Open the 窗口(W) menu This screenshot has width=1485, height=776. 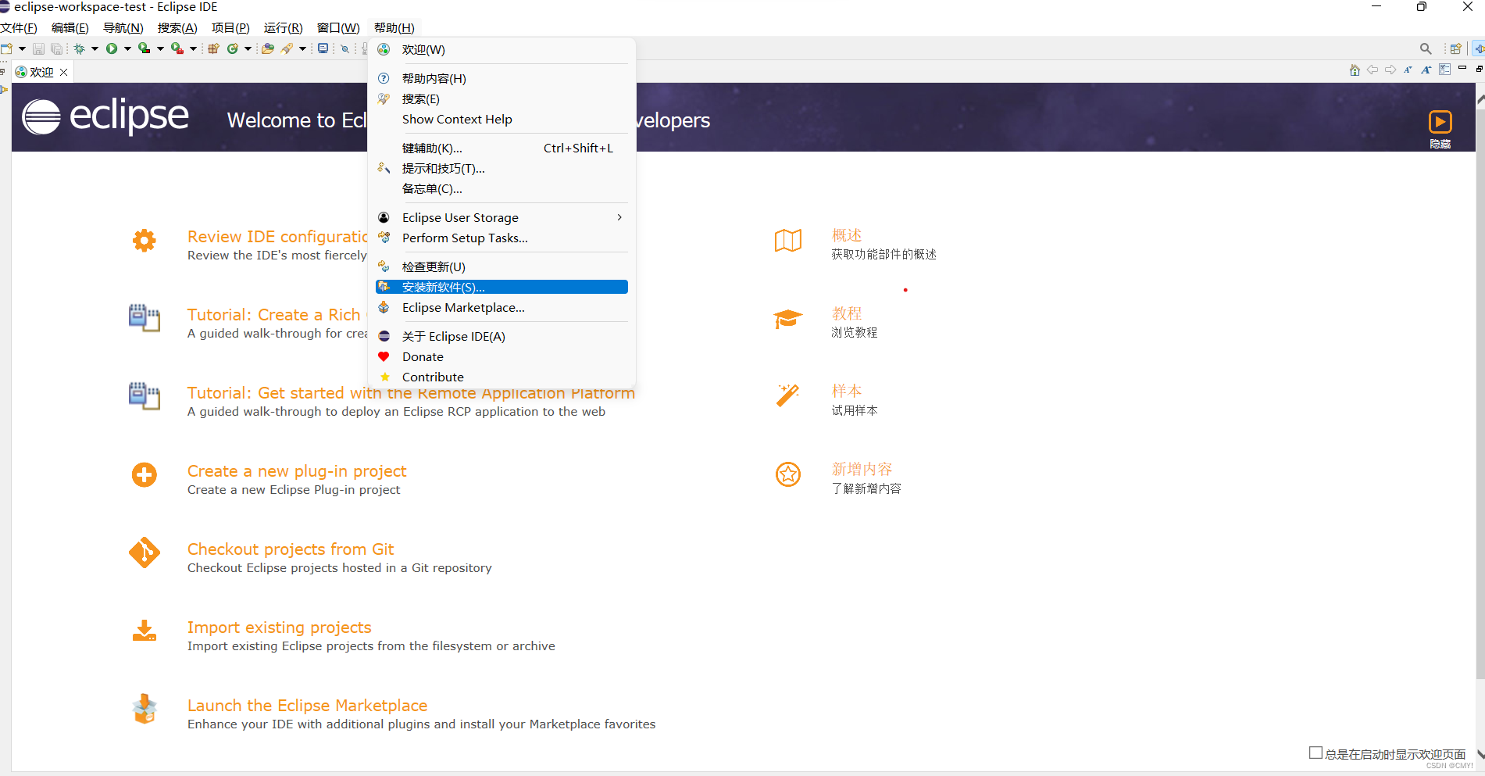click(x=337, y=27)
